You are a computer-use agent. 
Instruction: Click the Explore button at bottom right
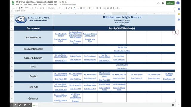pyautogui.click(x=173, y=105)
